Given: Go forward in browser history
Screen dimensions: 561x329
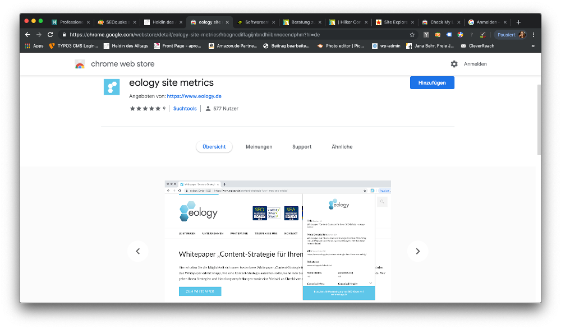Looking at the screenshot, I should 39,35.
